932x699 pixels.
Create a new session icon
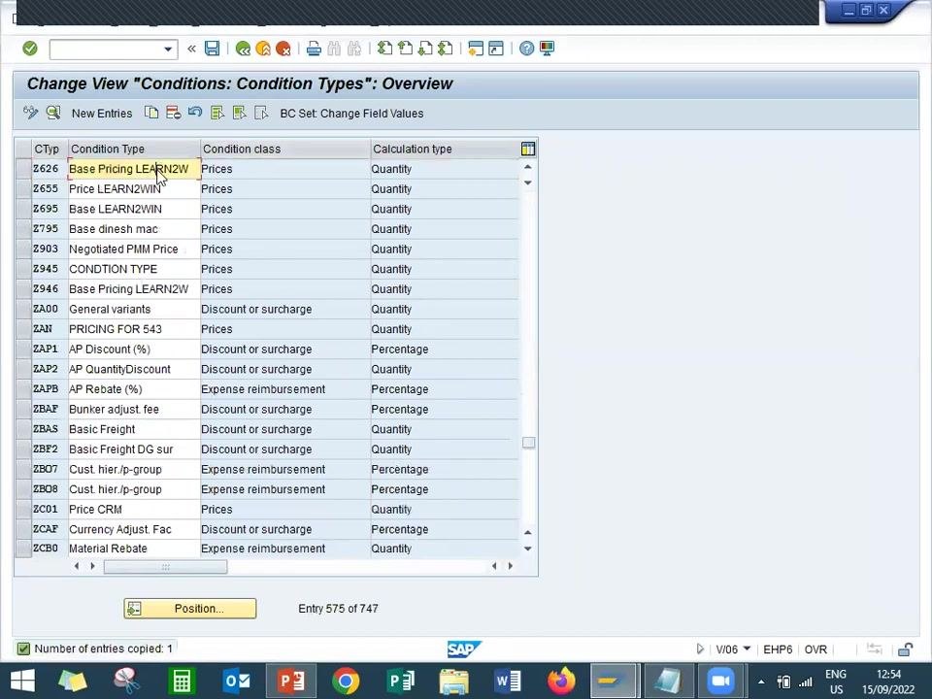click(476, 49)
